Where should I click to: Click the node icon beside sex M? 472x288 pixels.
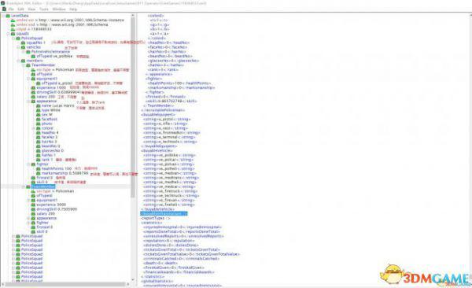point(39,115)
